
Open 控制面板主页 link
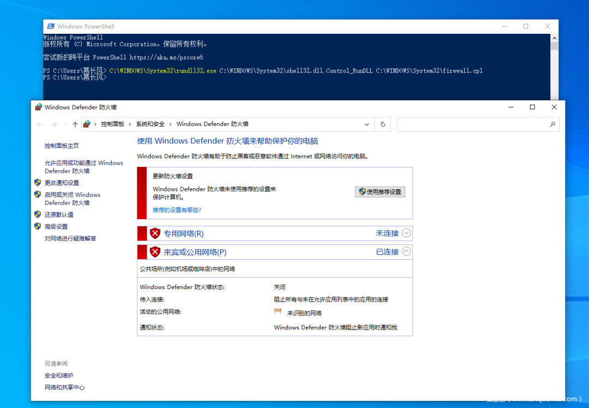(x=62, y=146)
